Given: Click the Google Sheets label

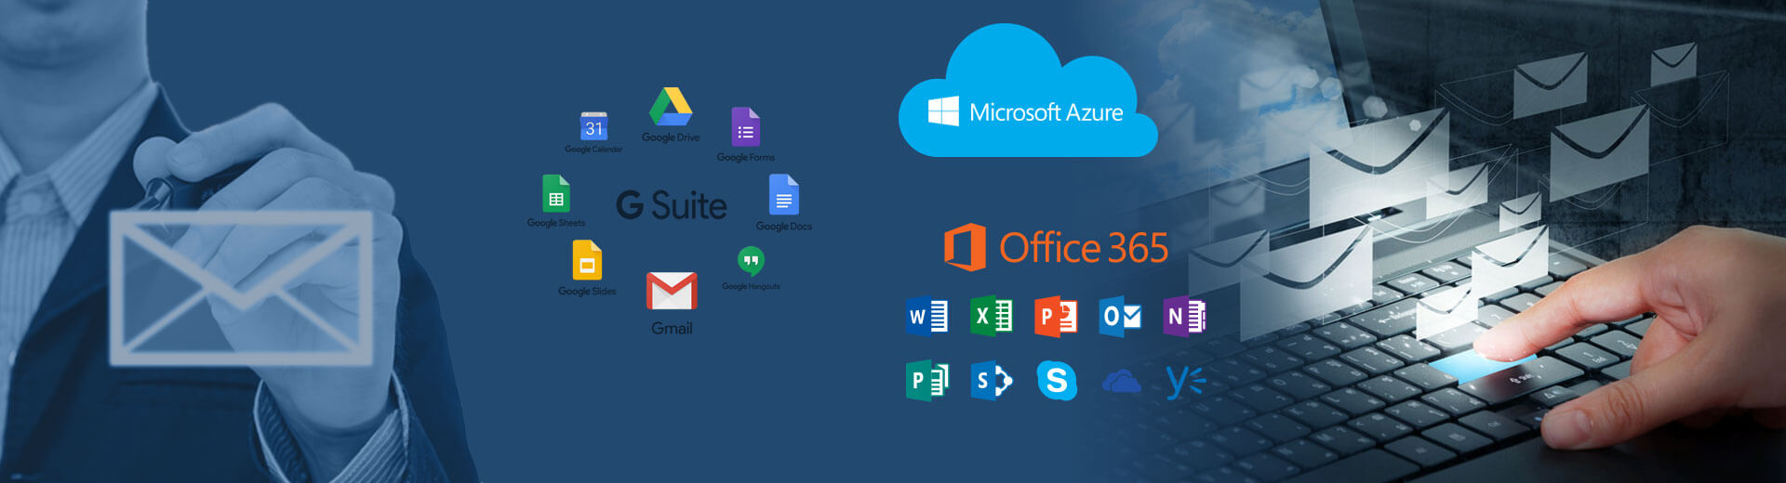Looking at the screenshot, I should pos(556,223).
